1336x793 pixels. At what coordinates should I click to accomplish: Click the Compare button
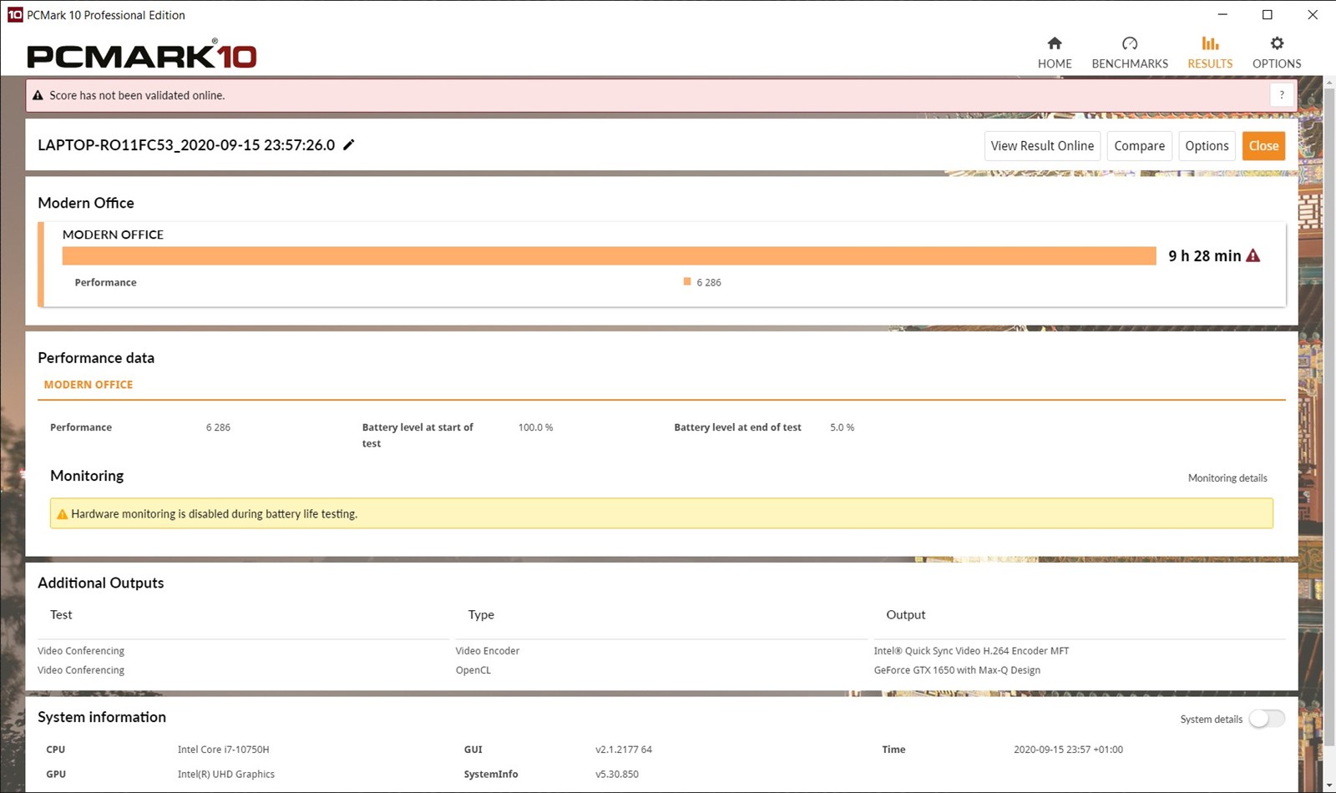coord(1139,145)
